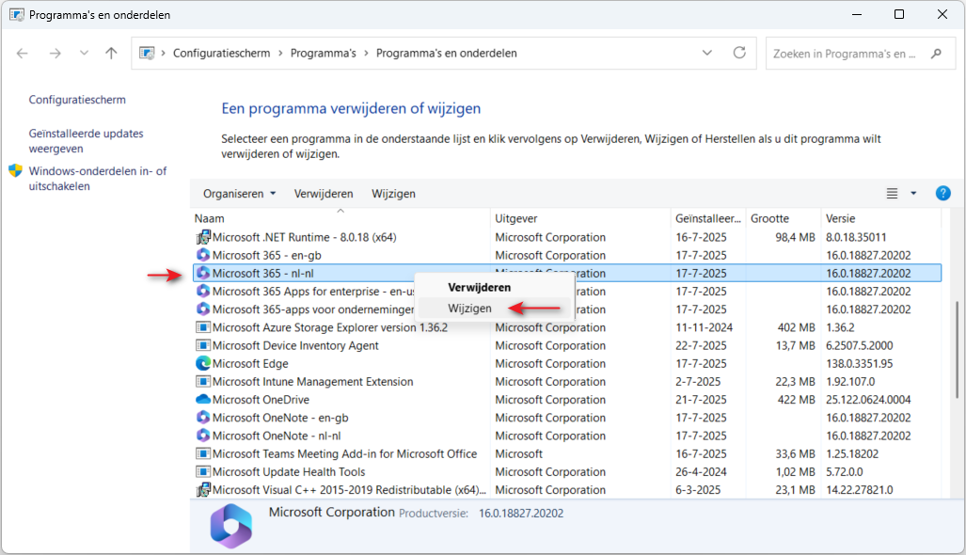Choose Wijzigen in the context menu
Image resolution: width=966 pixels, height=555 pixels.
[x=470, y=308]
